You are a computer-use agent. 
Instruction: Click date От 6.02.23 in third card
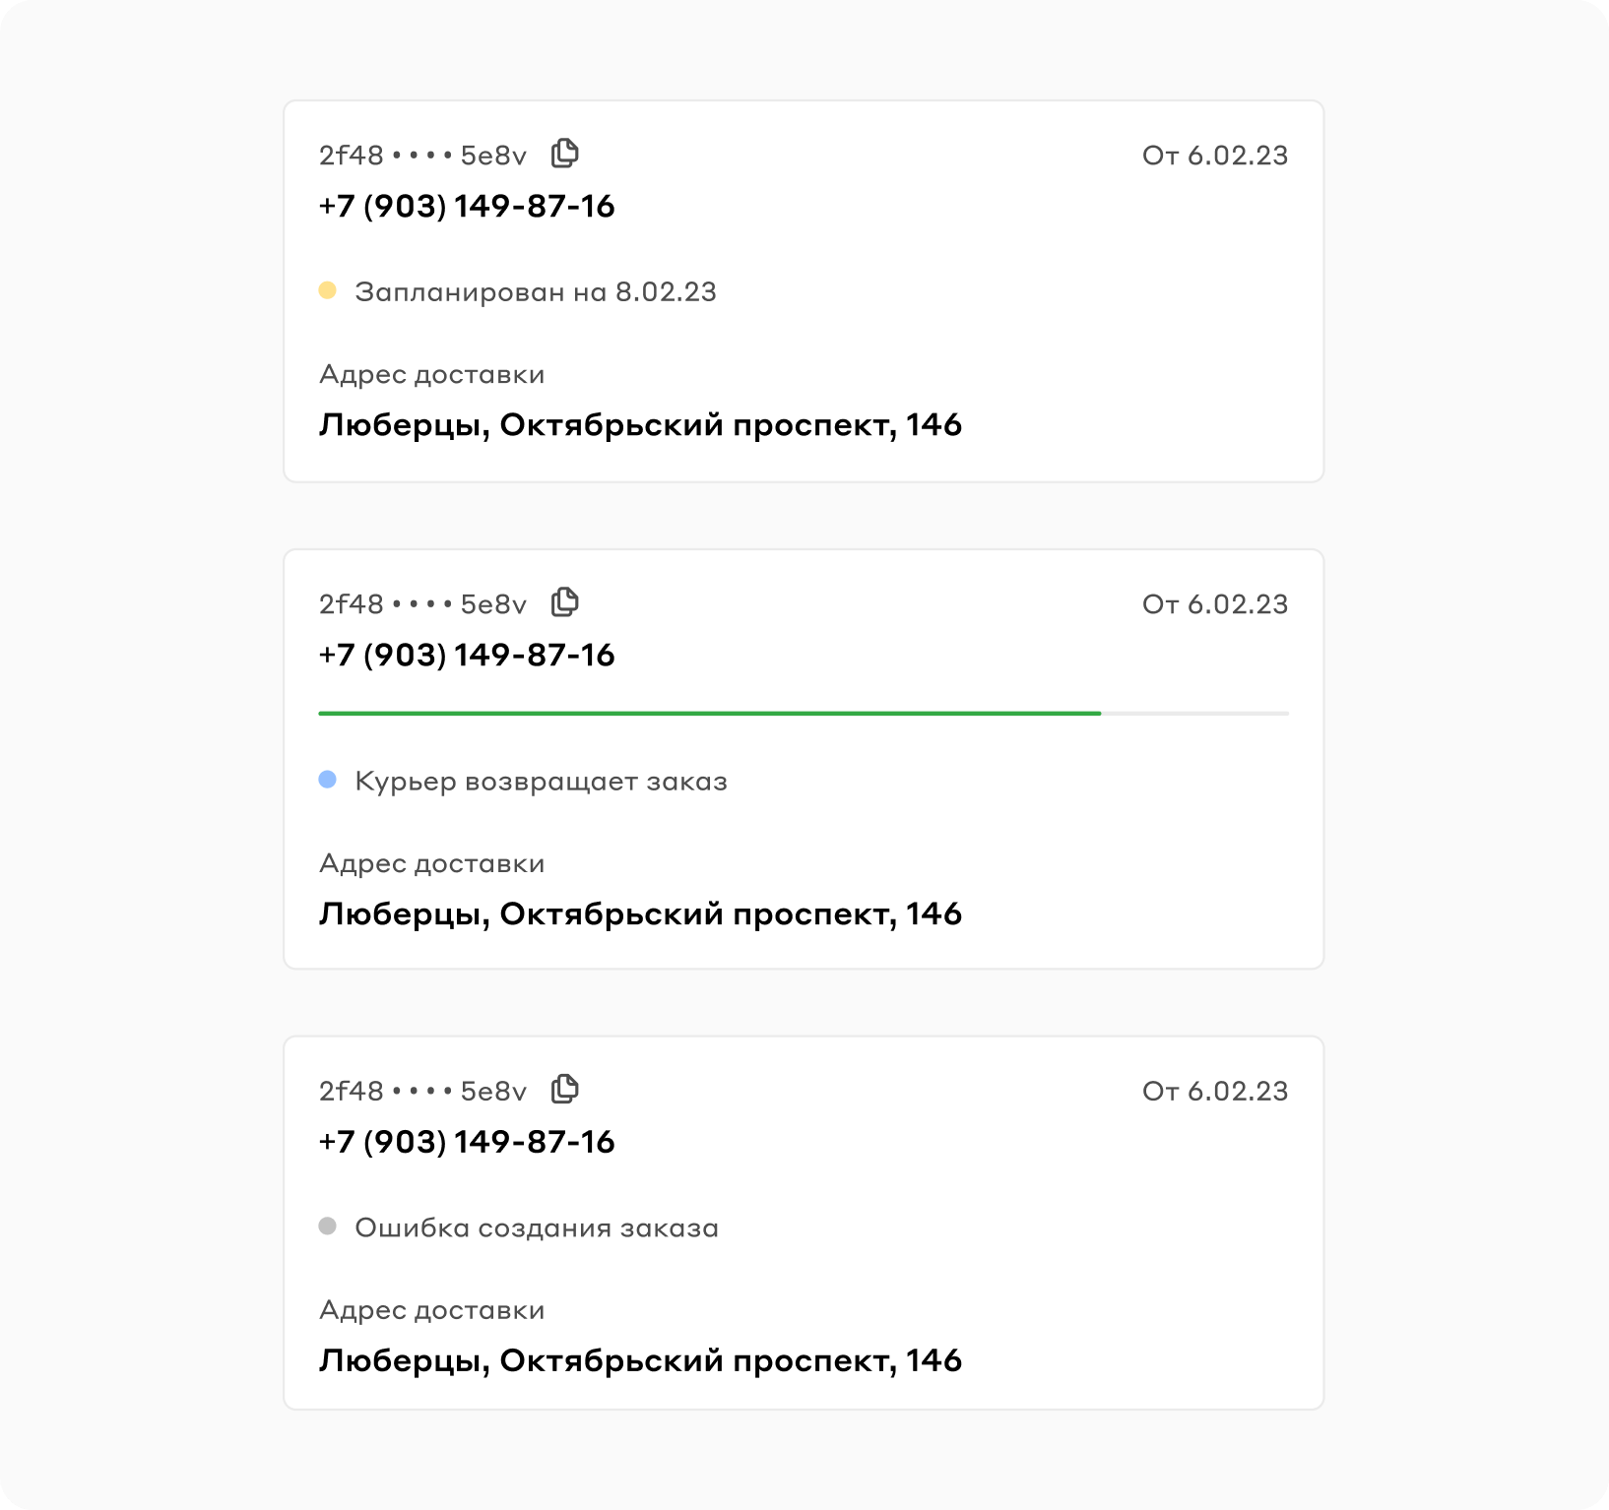tap(1215, 1092)
